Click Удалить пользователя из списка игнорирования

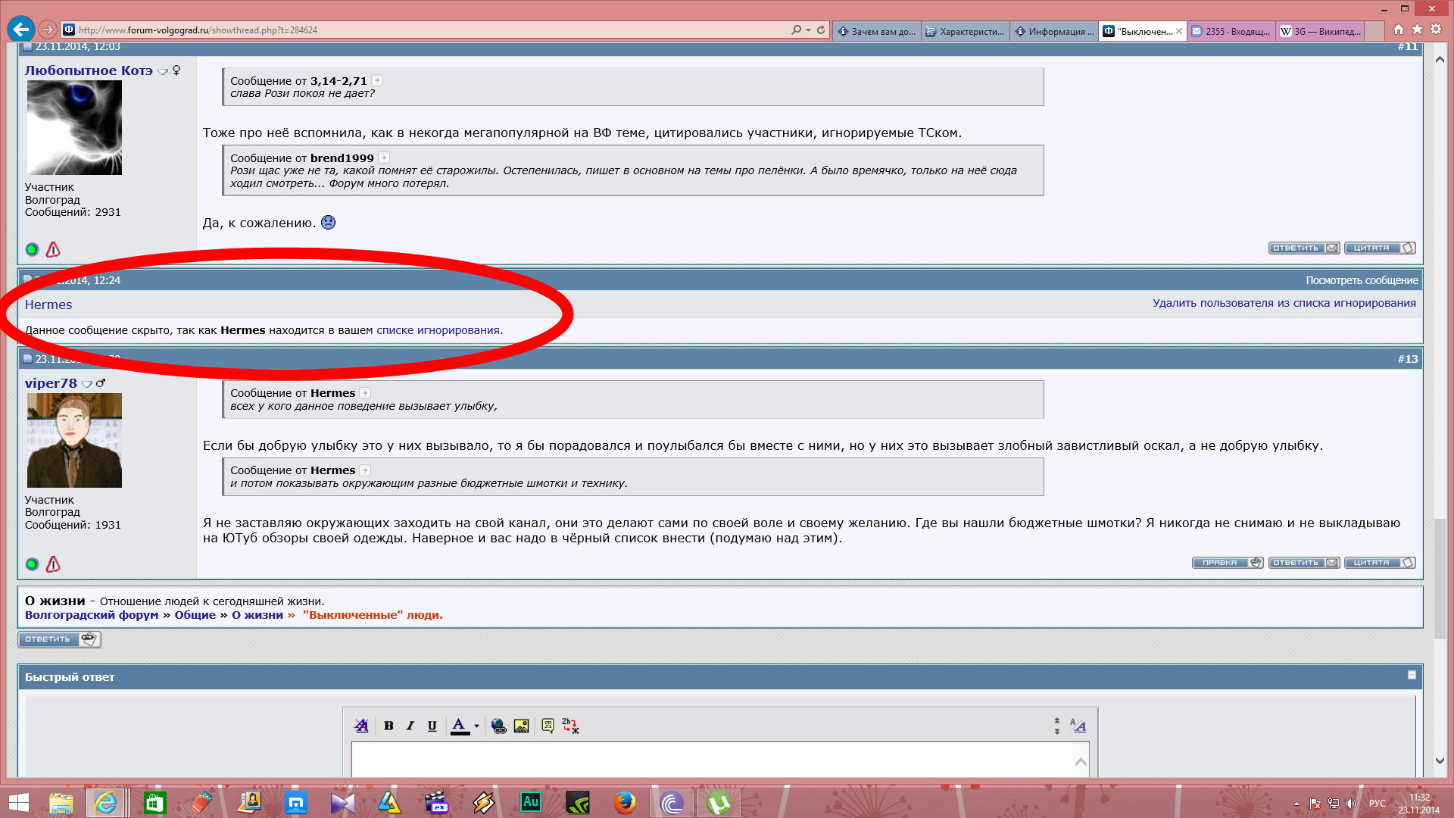[1284, 303]
